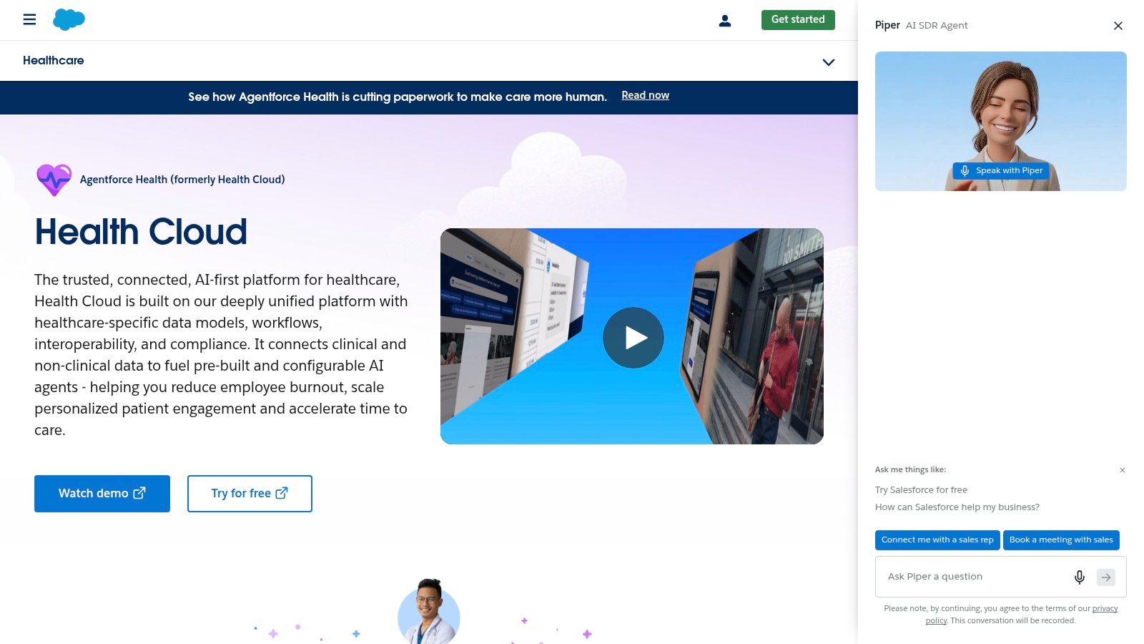Expand the Healthcare navigation chevron
The height and width of the screenshot is (644, 1144).
click(829, 62)
